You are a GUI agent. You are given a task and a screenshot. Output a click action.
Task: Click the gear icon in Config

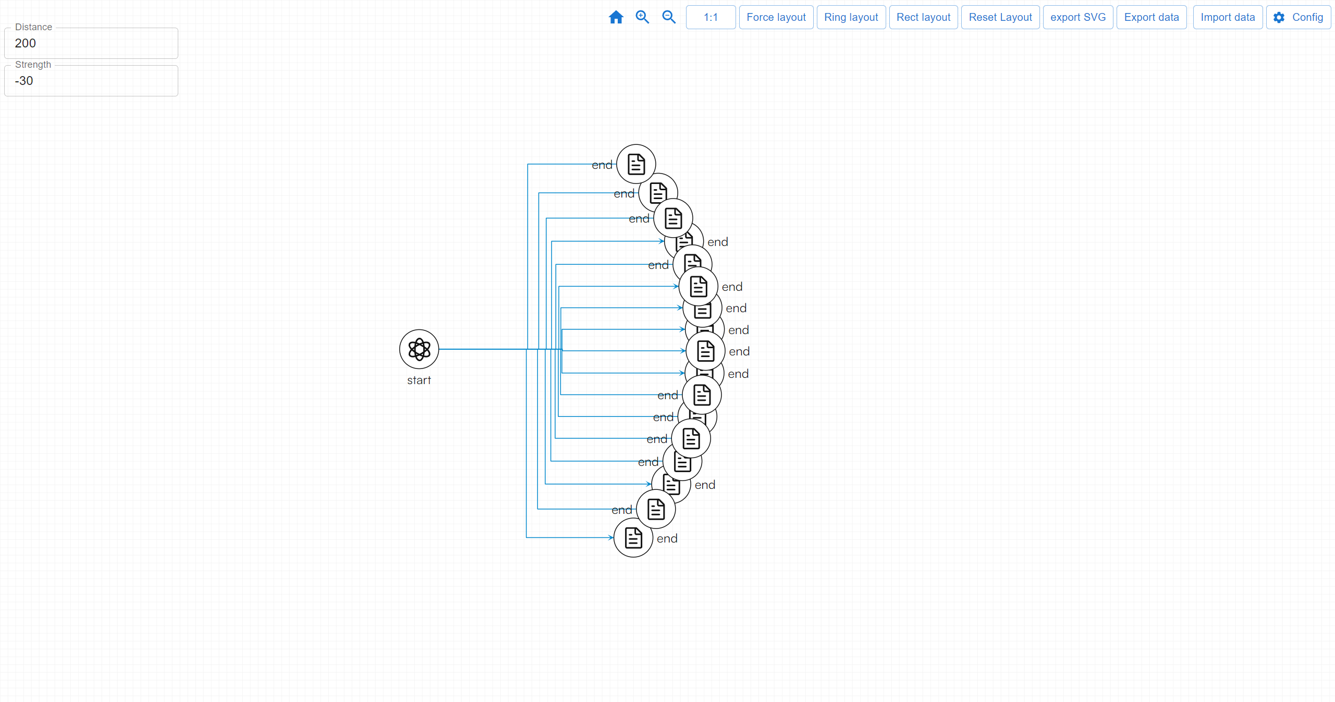click(x=1279, y=17)
